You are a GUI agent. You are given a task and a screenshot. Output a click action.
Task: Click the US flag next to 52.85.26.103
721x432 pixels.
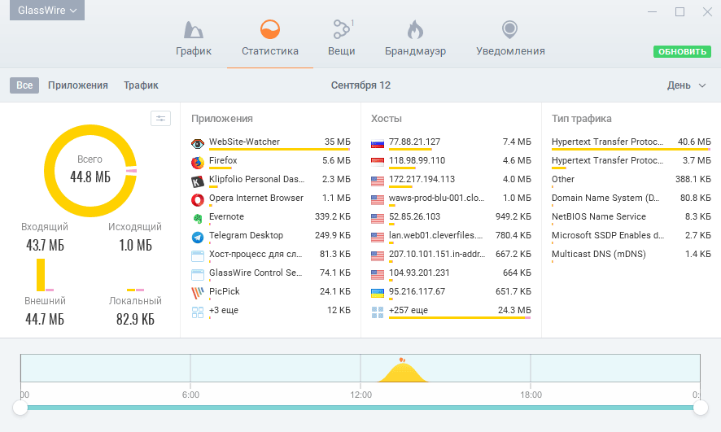tap(378, 219)
